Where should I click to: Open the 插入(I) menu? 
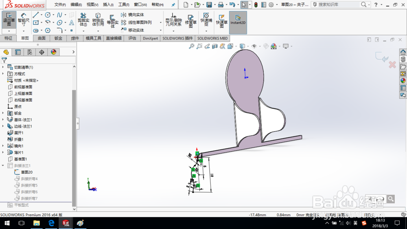point(108,4)
